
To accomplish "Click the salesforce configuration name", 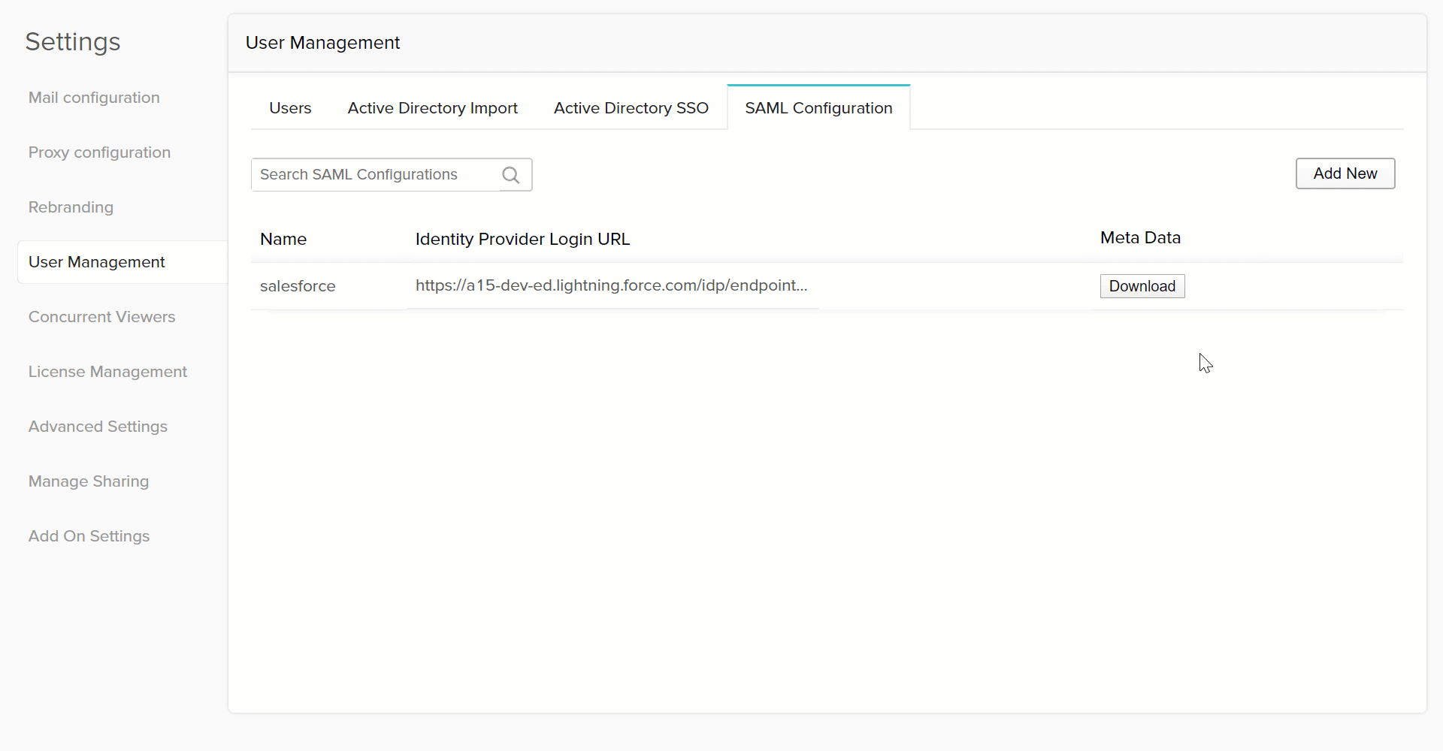I will click(298, 286).
